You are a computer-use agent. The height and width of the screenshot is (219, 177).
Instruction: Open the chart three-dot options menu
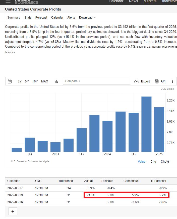[x=172, y=81]
